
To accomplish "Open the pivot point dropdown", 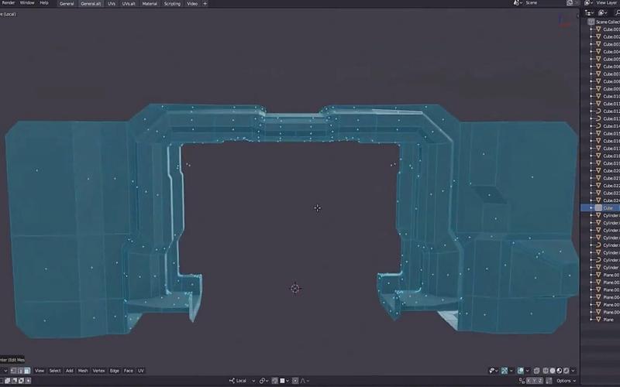I will click(264, 381).
